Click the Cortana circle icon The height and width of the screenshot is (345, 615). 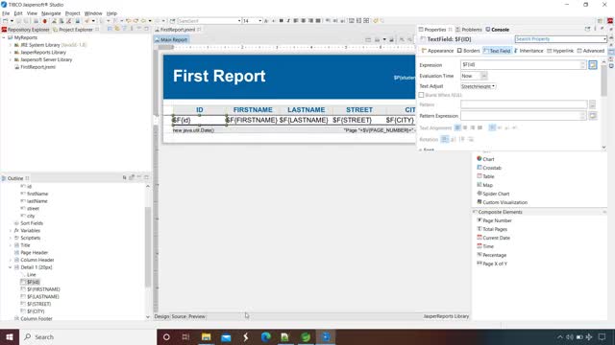(166, 336)
